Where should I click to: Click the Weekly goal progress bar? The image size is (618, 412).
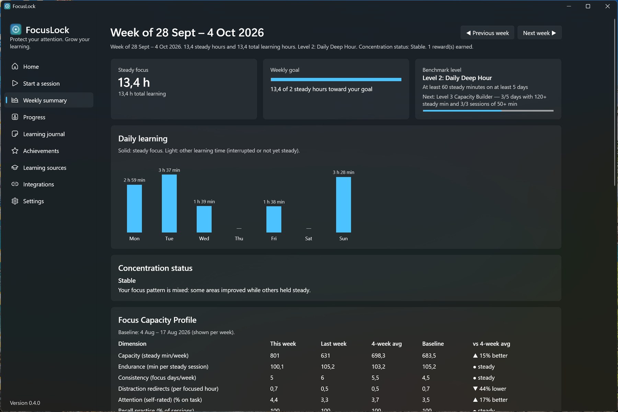[336, 80]
